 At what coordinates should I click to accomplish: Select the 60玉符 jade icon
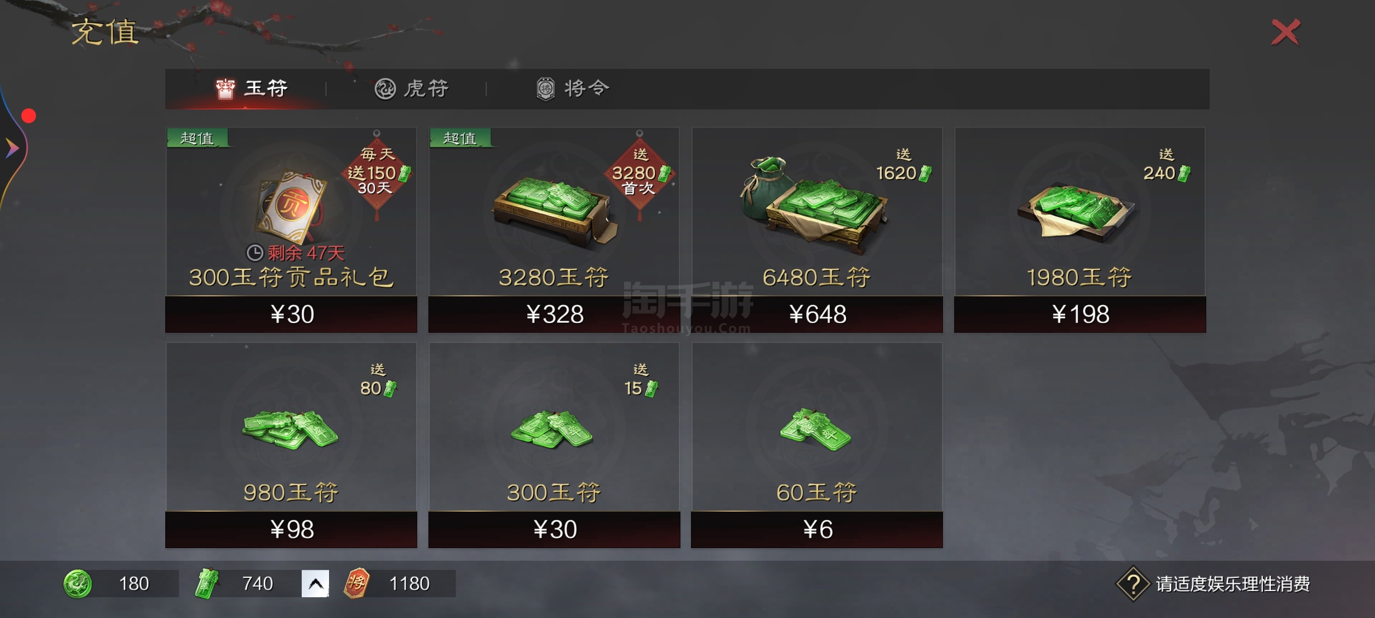tap(816, 430)
